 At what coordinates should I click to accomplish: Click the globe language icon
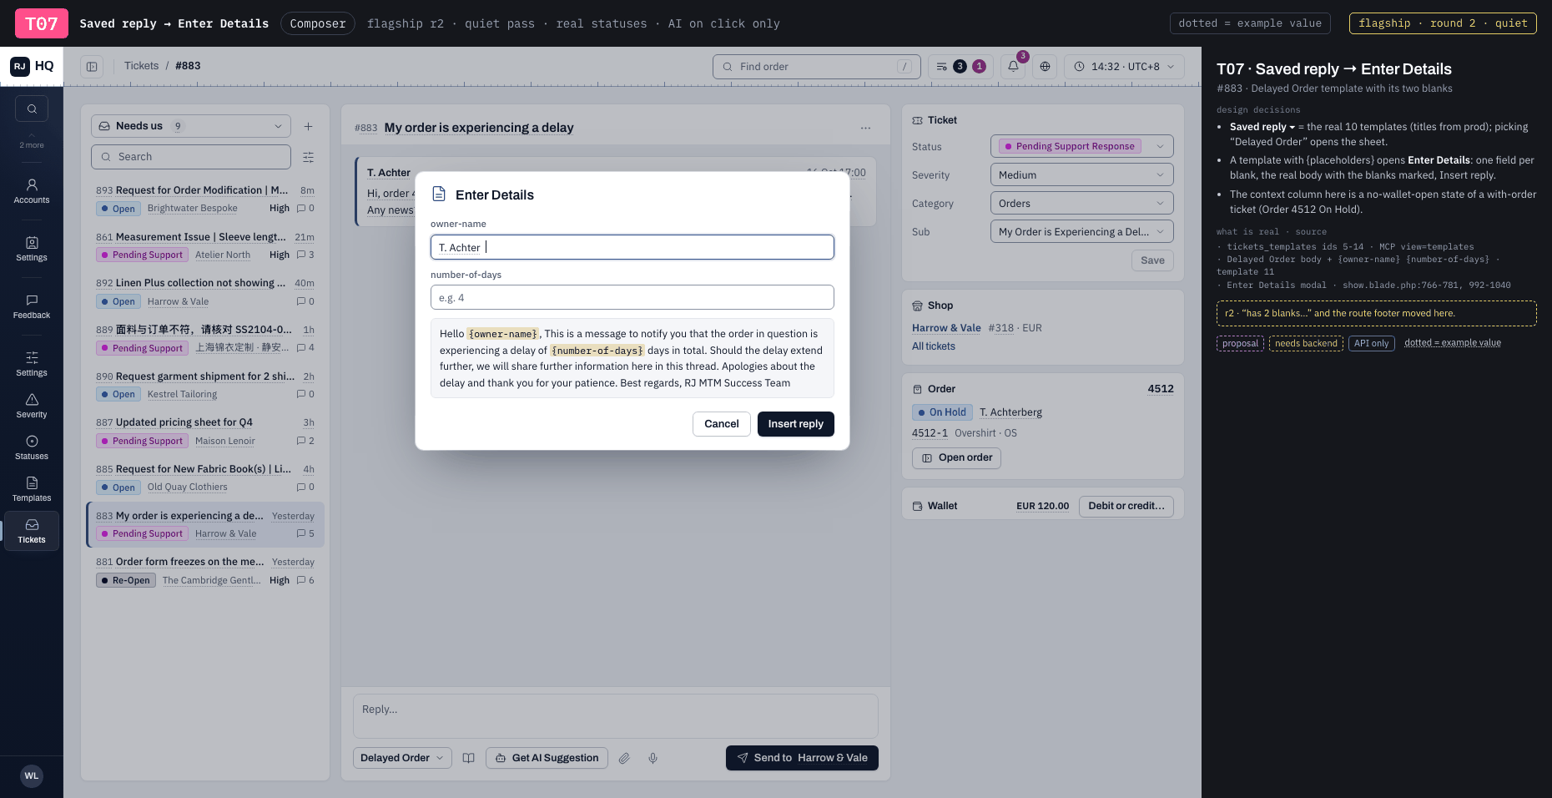[1045, 66]
